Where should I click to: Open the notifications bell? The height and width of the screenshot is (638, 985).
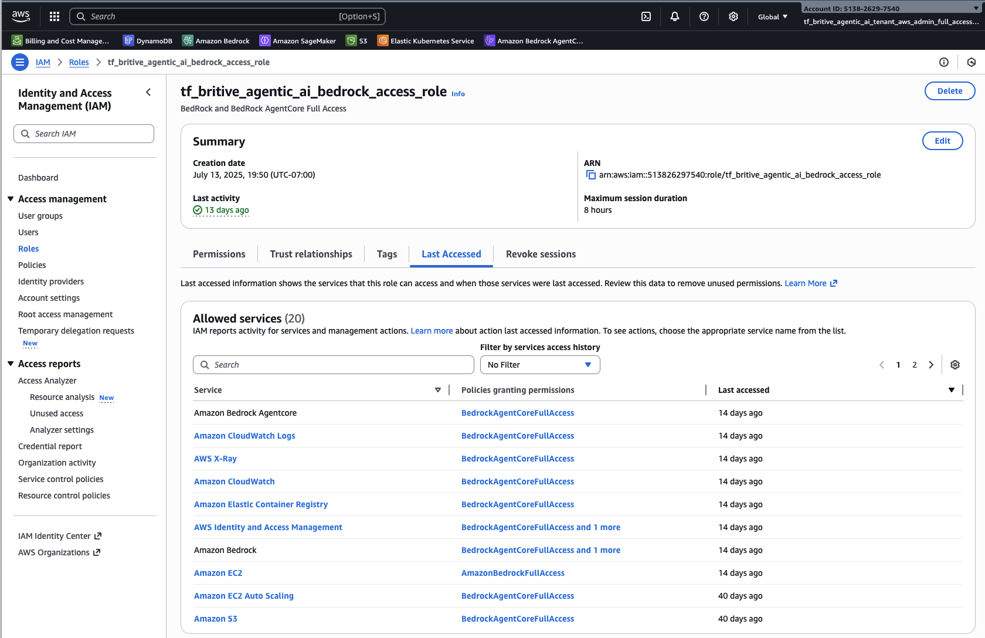click(x=675, y=16)
